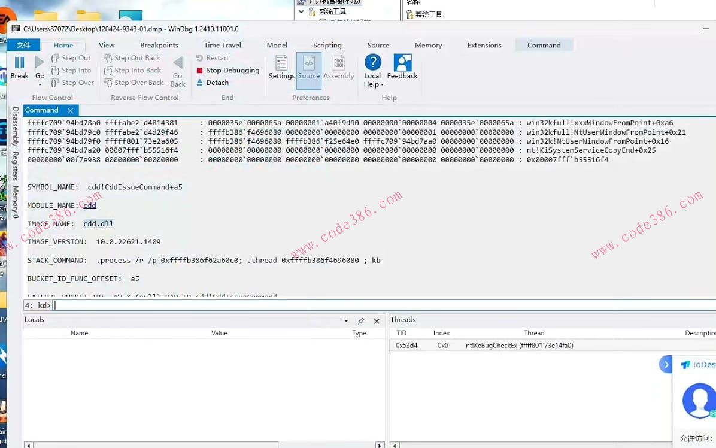Open the Registers side panel
This screenshot has height=448, width=716.
tap(15, 166)
